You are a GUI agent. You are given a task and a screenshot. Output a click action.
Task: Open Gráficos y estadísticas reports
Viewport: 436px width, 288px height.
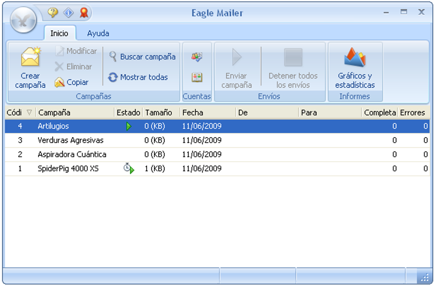355,68
